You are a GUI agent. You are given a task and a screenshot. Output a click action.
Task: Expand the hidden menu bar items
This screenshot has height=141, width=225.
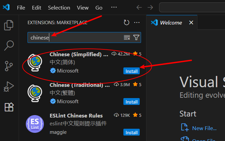[x=114, y=7]
